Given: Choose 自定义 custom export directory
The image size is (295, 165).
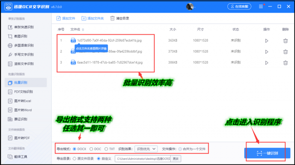Looking at the screenshot, I should (98, 159).
